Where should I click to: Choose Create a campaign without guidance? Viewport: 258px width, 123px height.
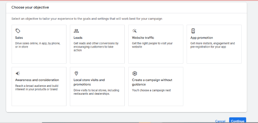(x=156, y=86)
